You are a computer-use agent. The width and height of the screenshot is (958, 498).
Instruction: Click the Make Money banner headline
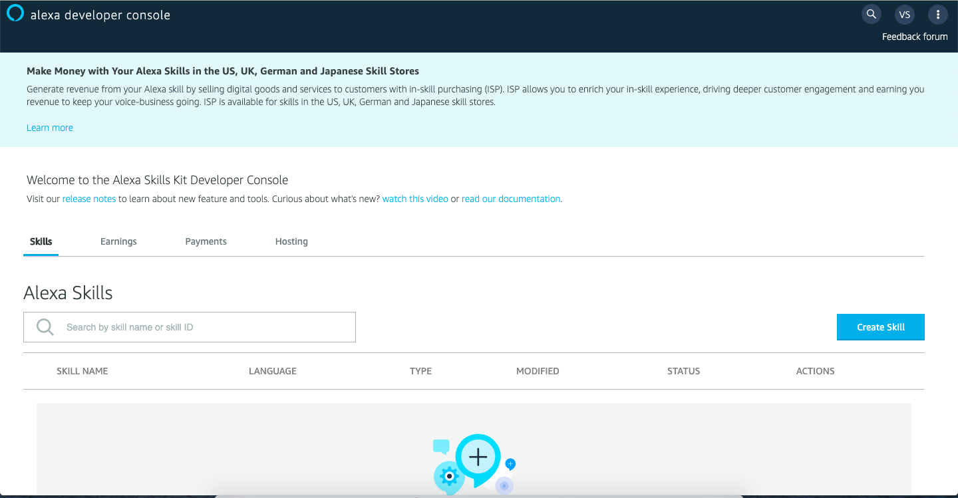pyautogui.click(x=223, y=71)
